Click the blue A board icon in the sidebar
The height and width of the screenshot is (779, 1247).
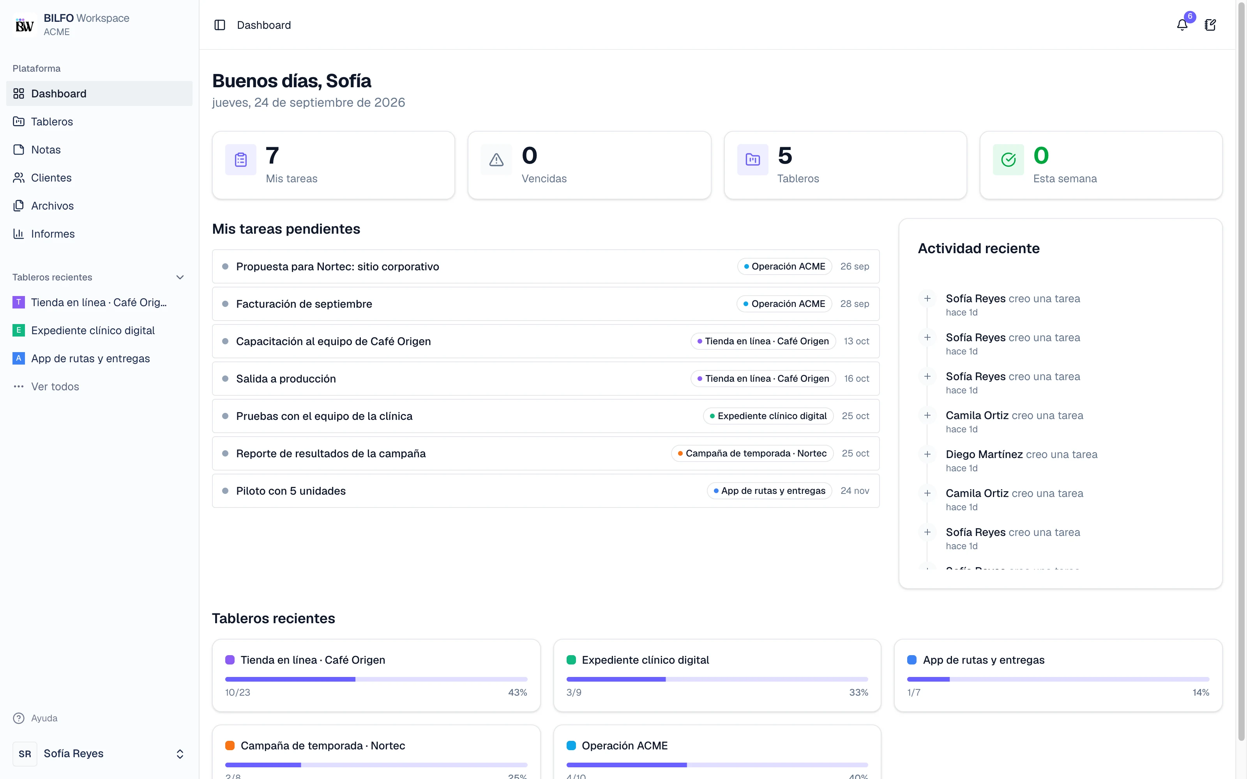click(x=19, y=358)
